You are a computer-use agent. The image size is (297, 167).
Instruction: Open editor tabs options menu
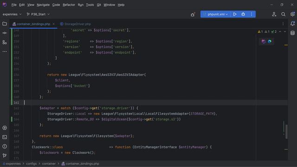[x=283, y=24]
